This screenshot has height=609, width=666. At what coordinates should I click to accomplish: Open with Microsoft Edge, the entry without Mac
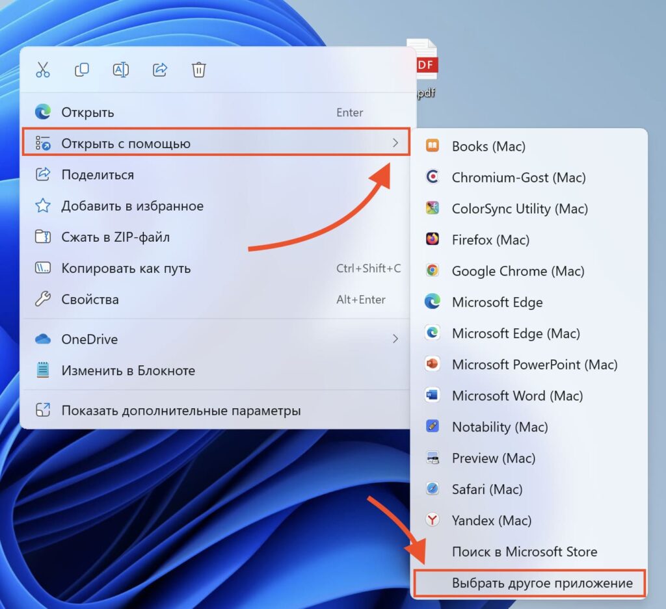point(529,302)
